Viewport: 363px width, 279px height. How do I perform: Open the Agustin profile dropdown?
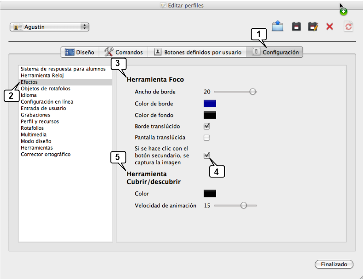pyautogui.click(x=50, y=27)
